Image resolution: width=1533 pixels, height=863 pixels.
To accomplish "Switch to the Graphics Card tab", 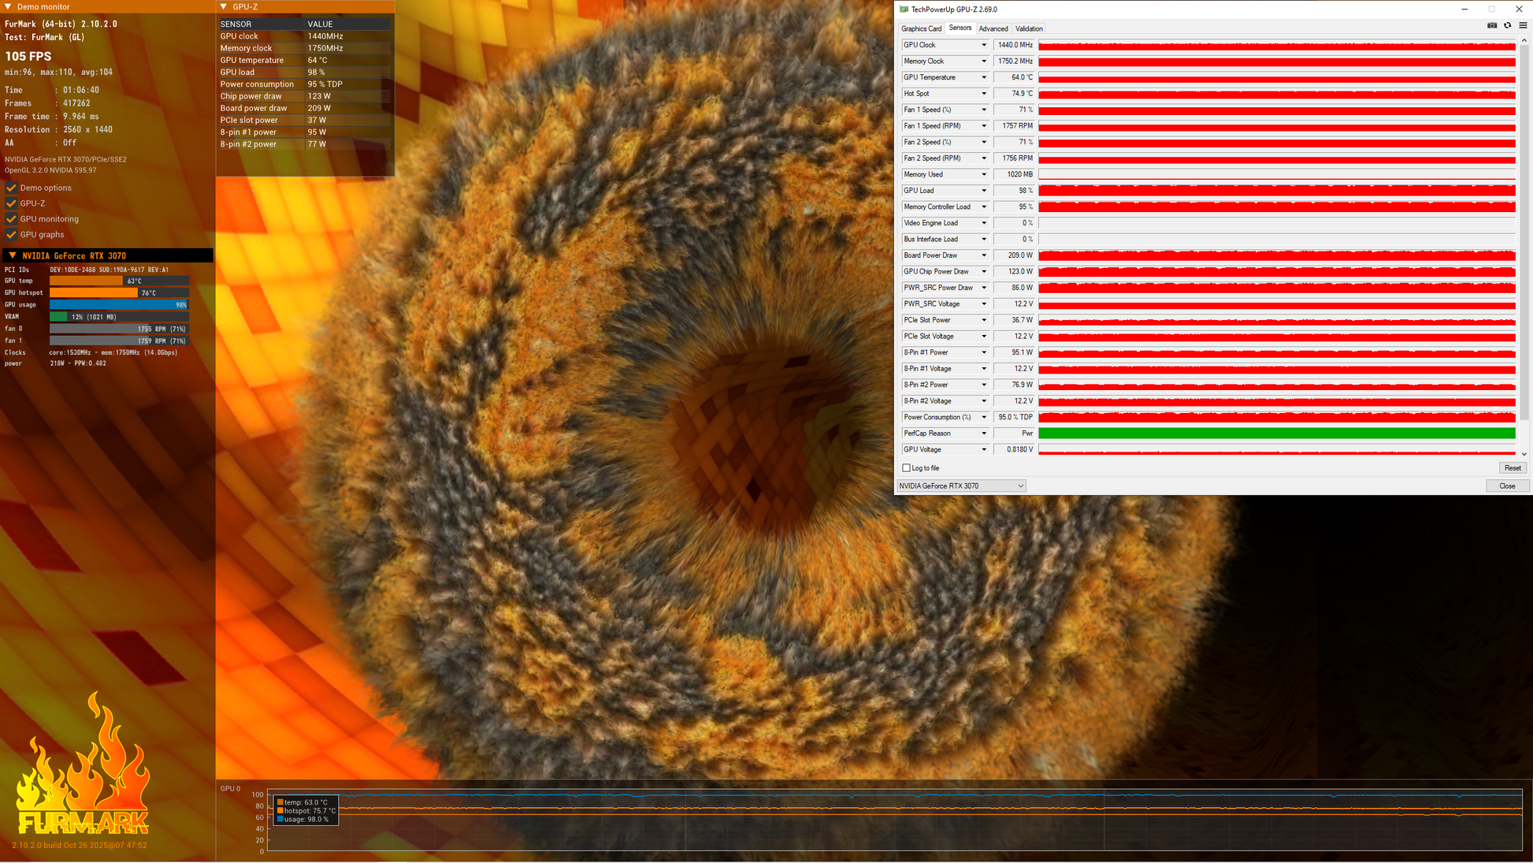I will pos(921,28).
